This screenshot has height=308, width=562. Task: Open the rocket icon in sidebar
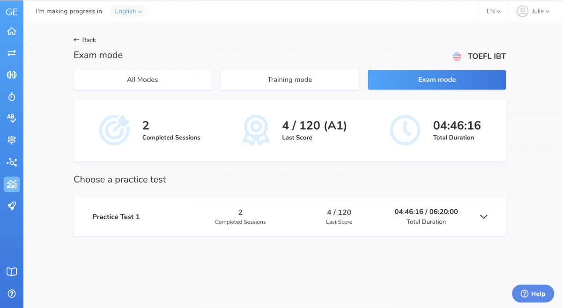point(12,206)
